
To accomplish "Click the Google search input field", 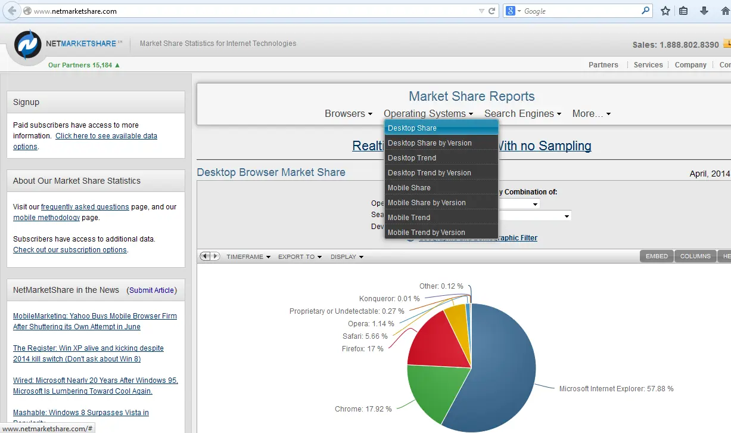I will click(581, 11).
